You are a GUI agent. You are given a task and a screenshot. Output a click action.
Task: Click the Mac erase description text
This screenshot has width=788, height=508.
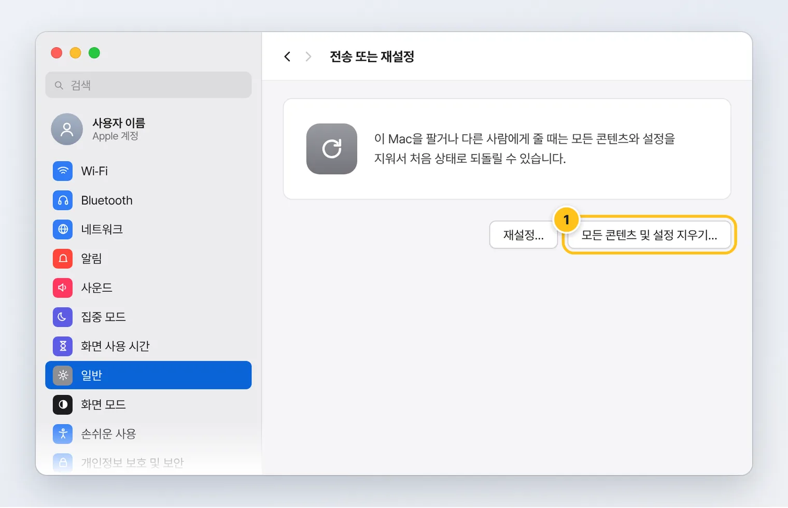525,149
